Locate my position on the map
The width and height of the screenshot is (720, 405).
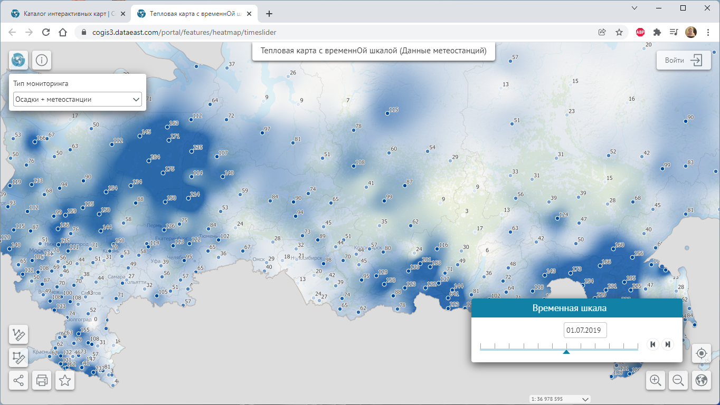click(702, 353)
